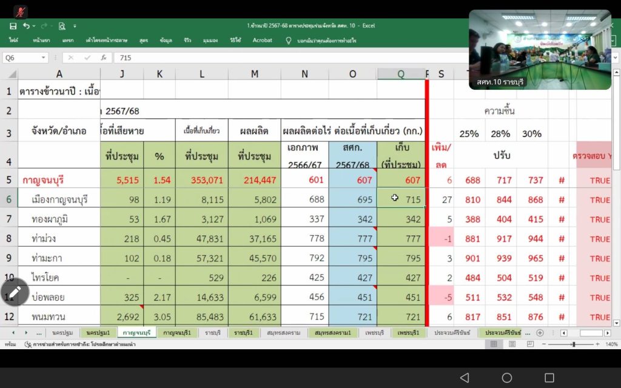This screenshot has height=388, width=621.
Task: Click the Print Preview icon
Action: coord(62,26)
